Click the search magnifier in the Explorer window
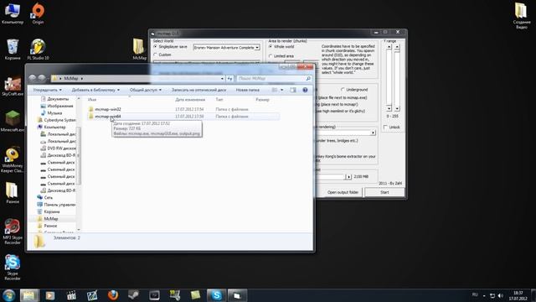Screen dimensions: 536x302 click(308, 78)
